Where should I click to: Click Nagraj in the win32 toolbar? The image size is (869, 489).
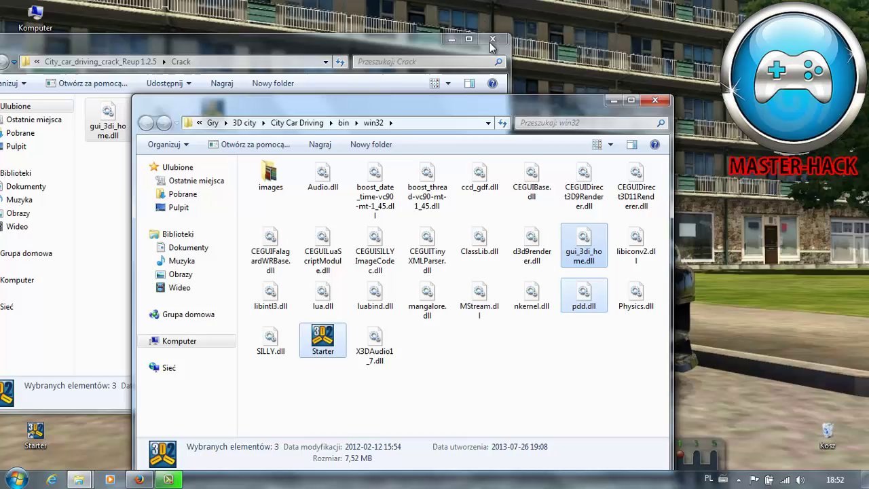point(320,145)
